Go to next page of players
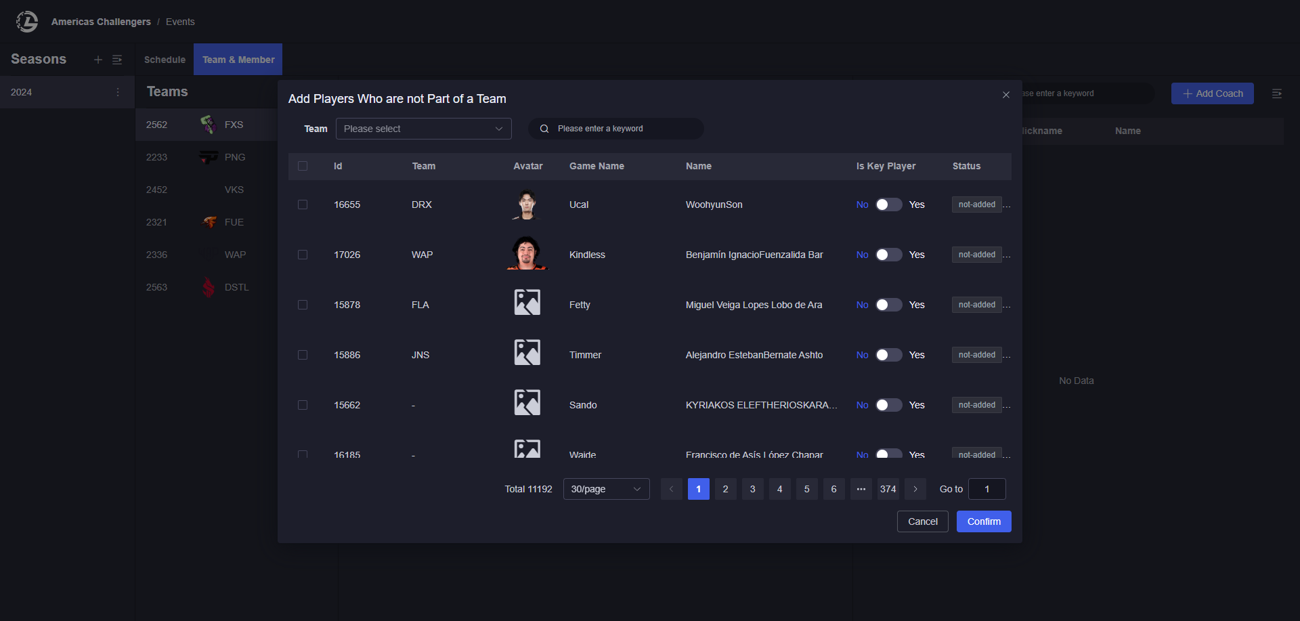Screen dimensions: 1300x621 915,489
